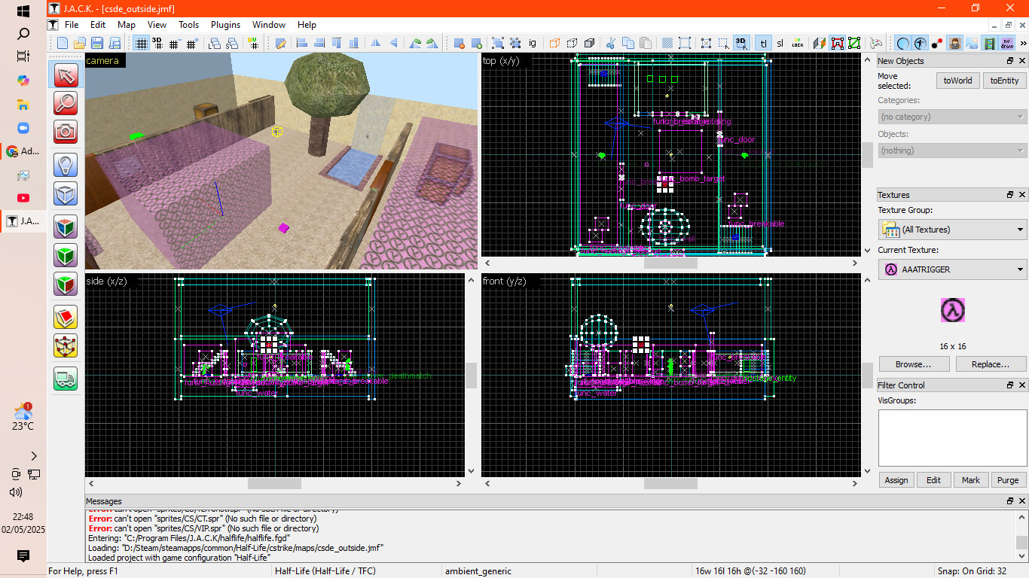Open the Map menu
This screenshot has width=1029, height=578.
(127, 25)
